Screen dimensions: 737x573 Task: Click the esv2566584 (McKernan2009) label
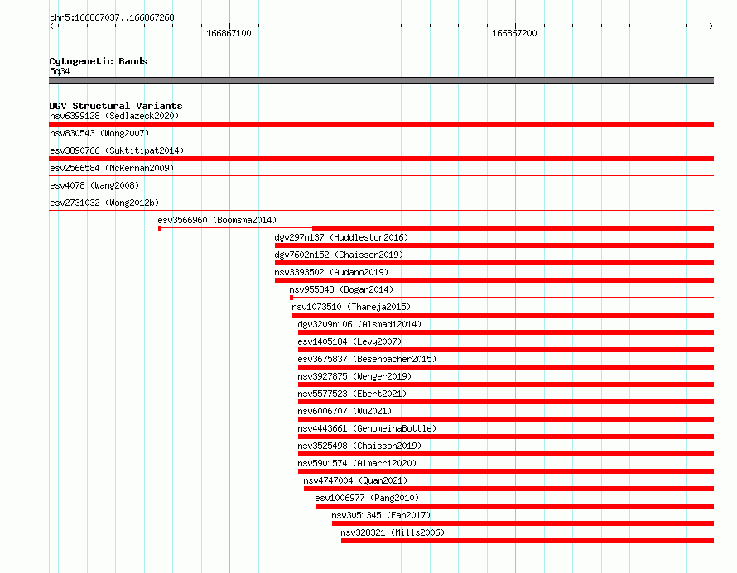point(112,168)
